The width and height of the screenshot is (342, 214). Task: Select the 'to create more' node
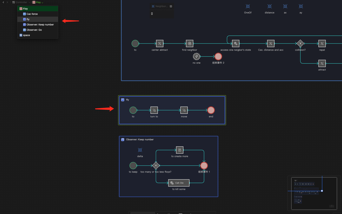(180, 150)
